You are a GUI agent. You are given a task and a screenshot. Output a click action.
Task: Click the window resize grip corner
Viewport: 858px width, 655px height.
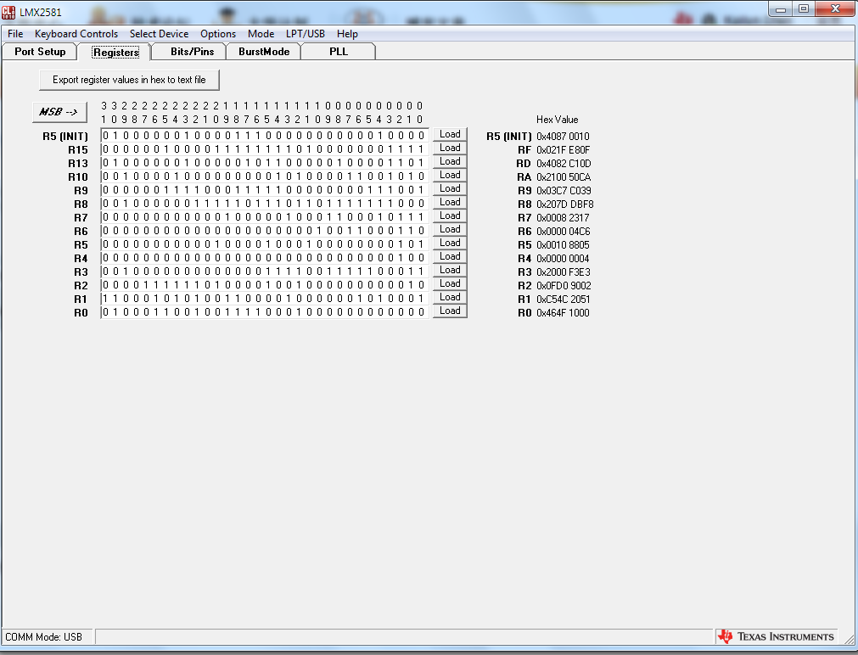click(x=850, y=639)
